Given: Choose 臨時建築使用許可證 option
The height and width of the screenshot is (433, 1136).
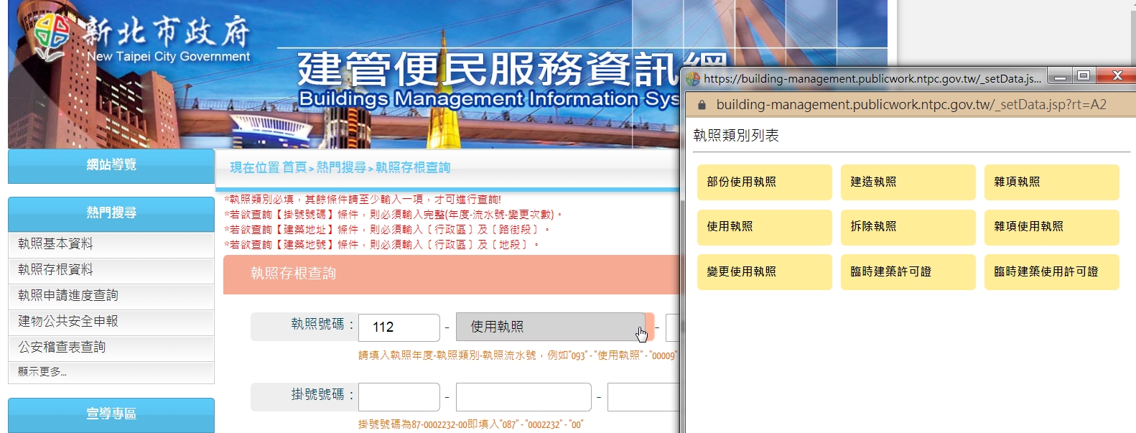Looking at the screenshot, I should point(1051,272).
